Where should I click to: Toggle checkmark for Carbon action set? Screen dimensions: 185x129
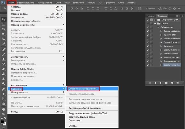click(x=148, y=24)
